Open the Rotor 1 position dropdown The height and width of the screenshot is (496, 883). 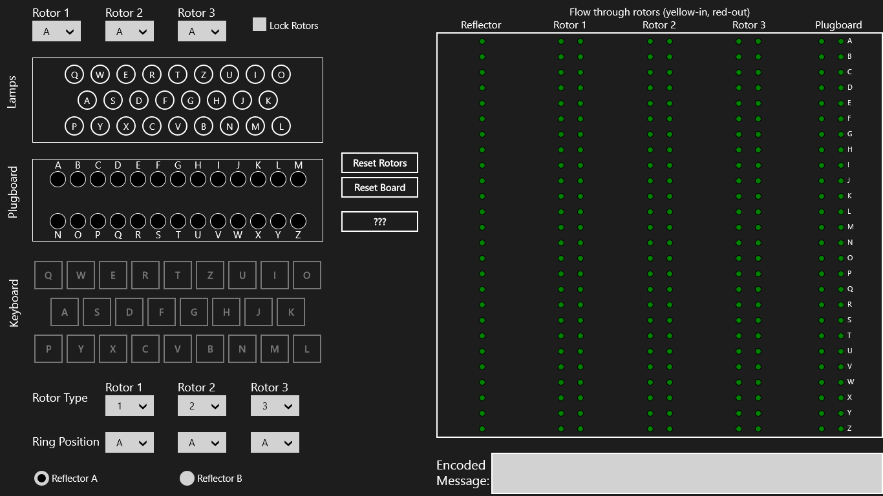pyautogui.click(x=56, y=30)
